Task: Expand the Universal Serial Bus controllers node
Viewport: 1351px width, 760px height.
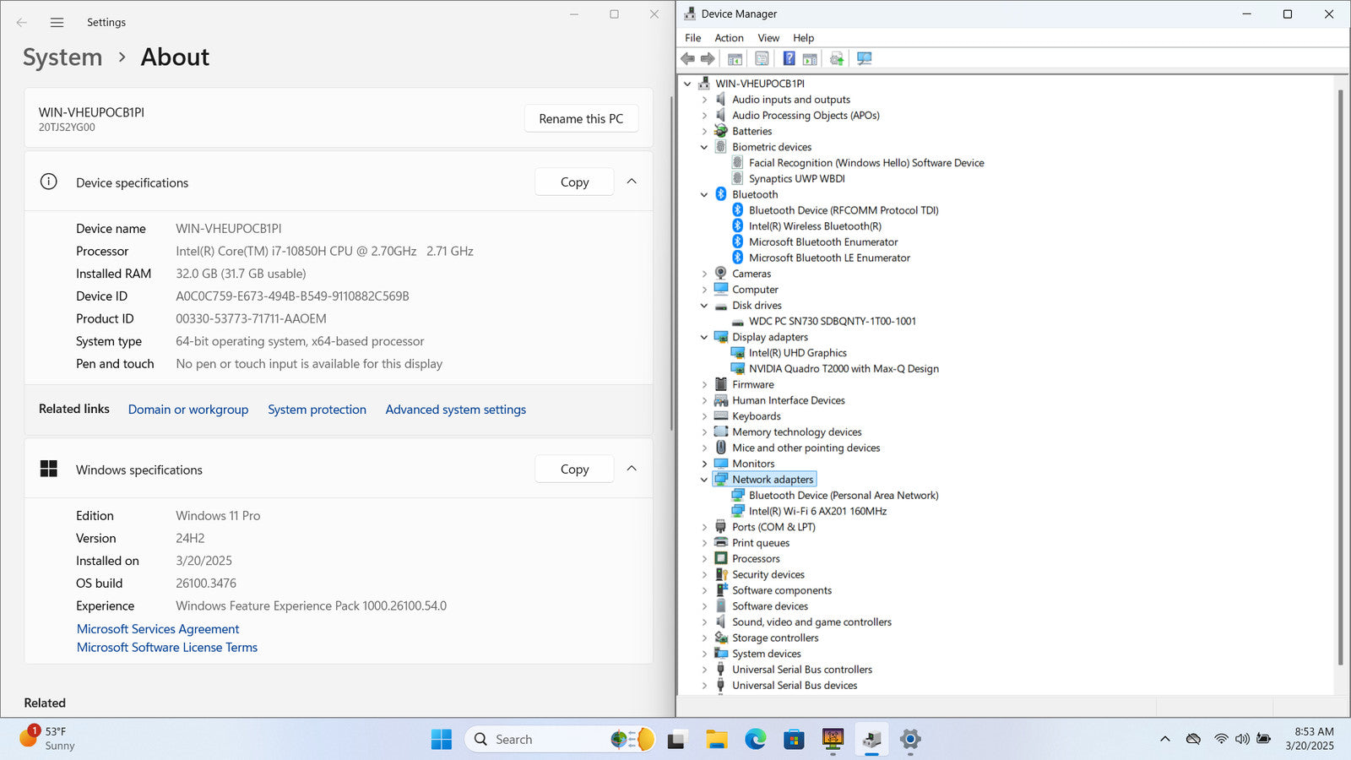Action: [704, 670]
